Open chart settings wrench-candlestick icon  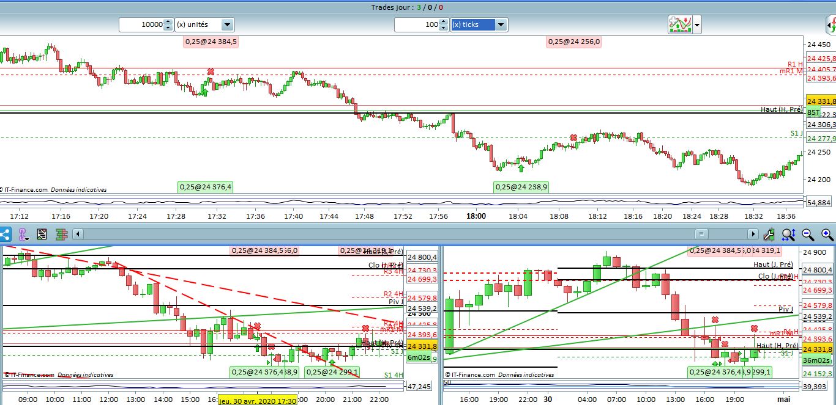769,234
